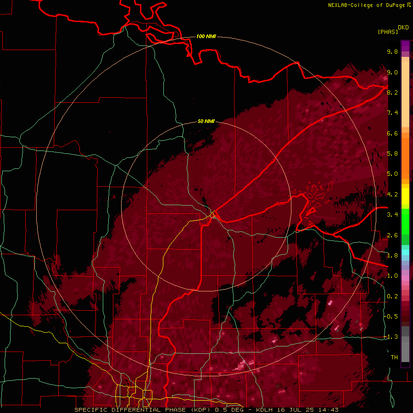Click the 2.6 scale value
This screenshot has height=413, width=413.
tap(392, 235)
